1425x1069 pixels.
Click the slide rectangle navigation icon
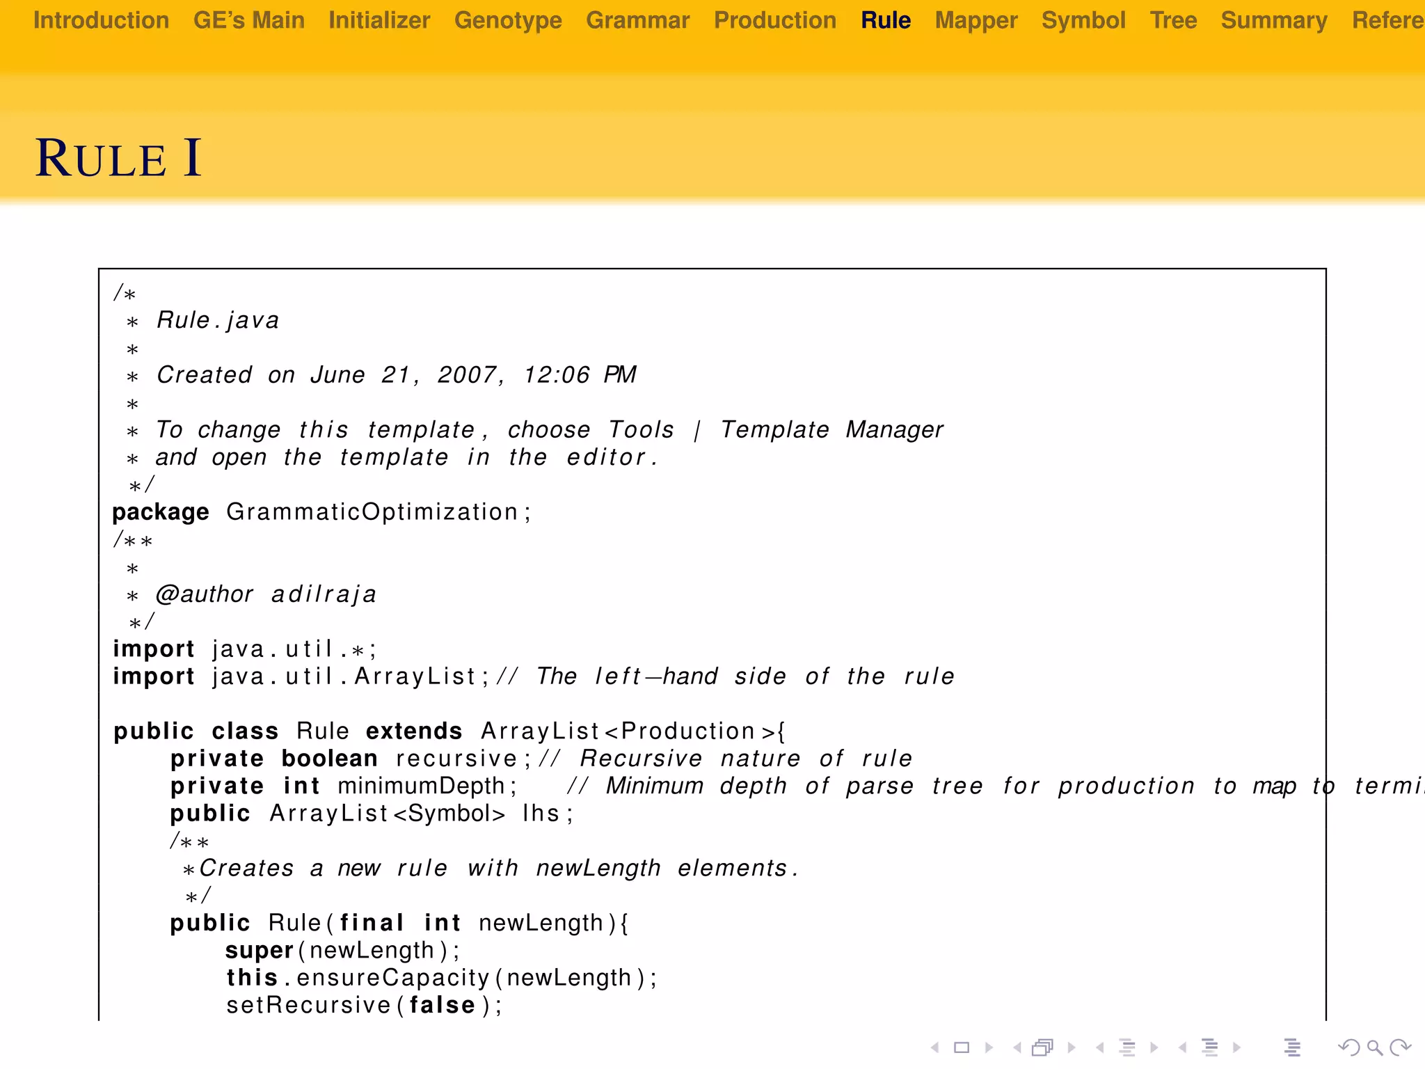(962, 1047)
